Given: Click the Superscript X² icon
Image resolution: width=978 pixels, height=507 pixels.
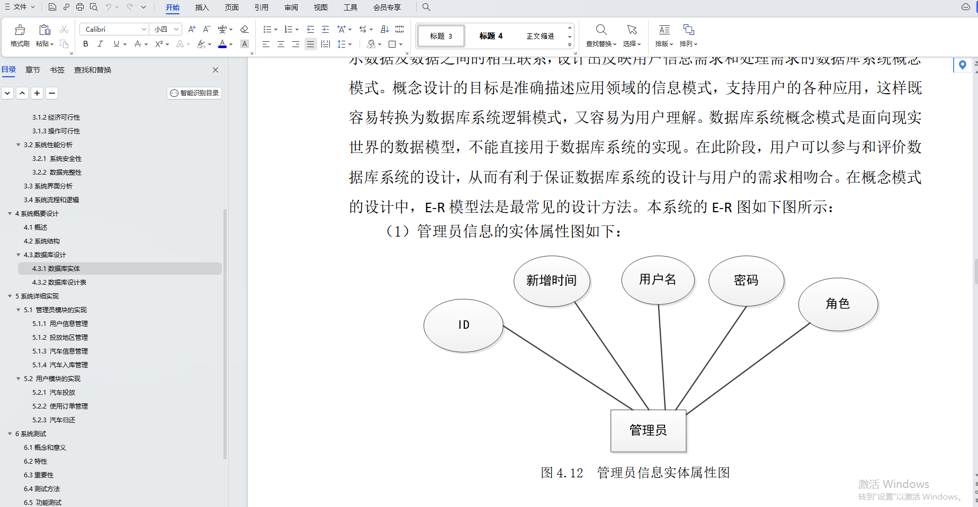Looking at the screenshot, I should [159, 44].
